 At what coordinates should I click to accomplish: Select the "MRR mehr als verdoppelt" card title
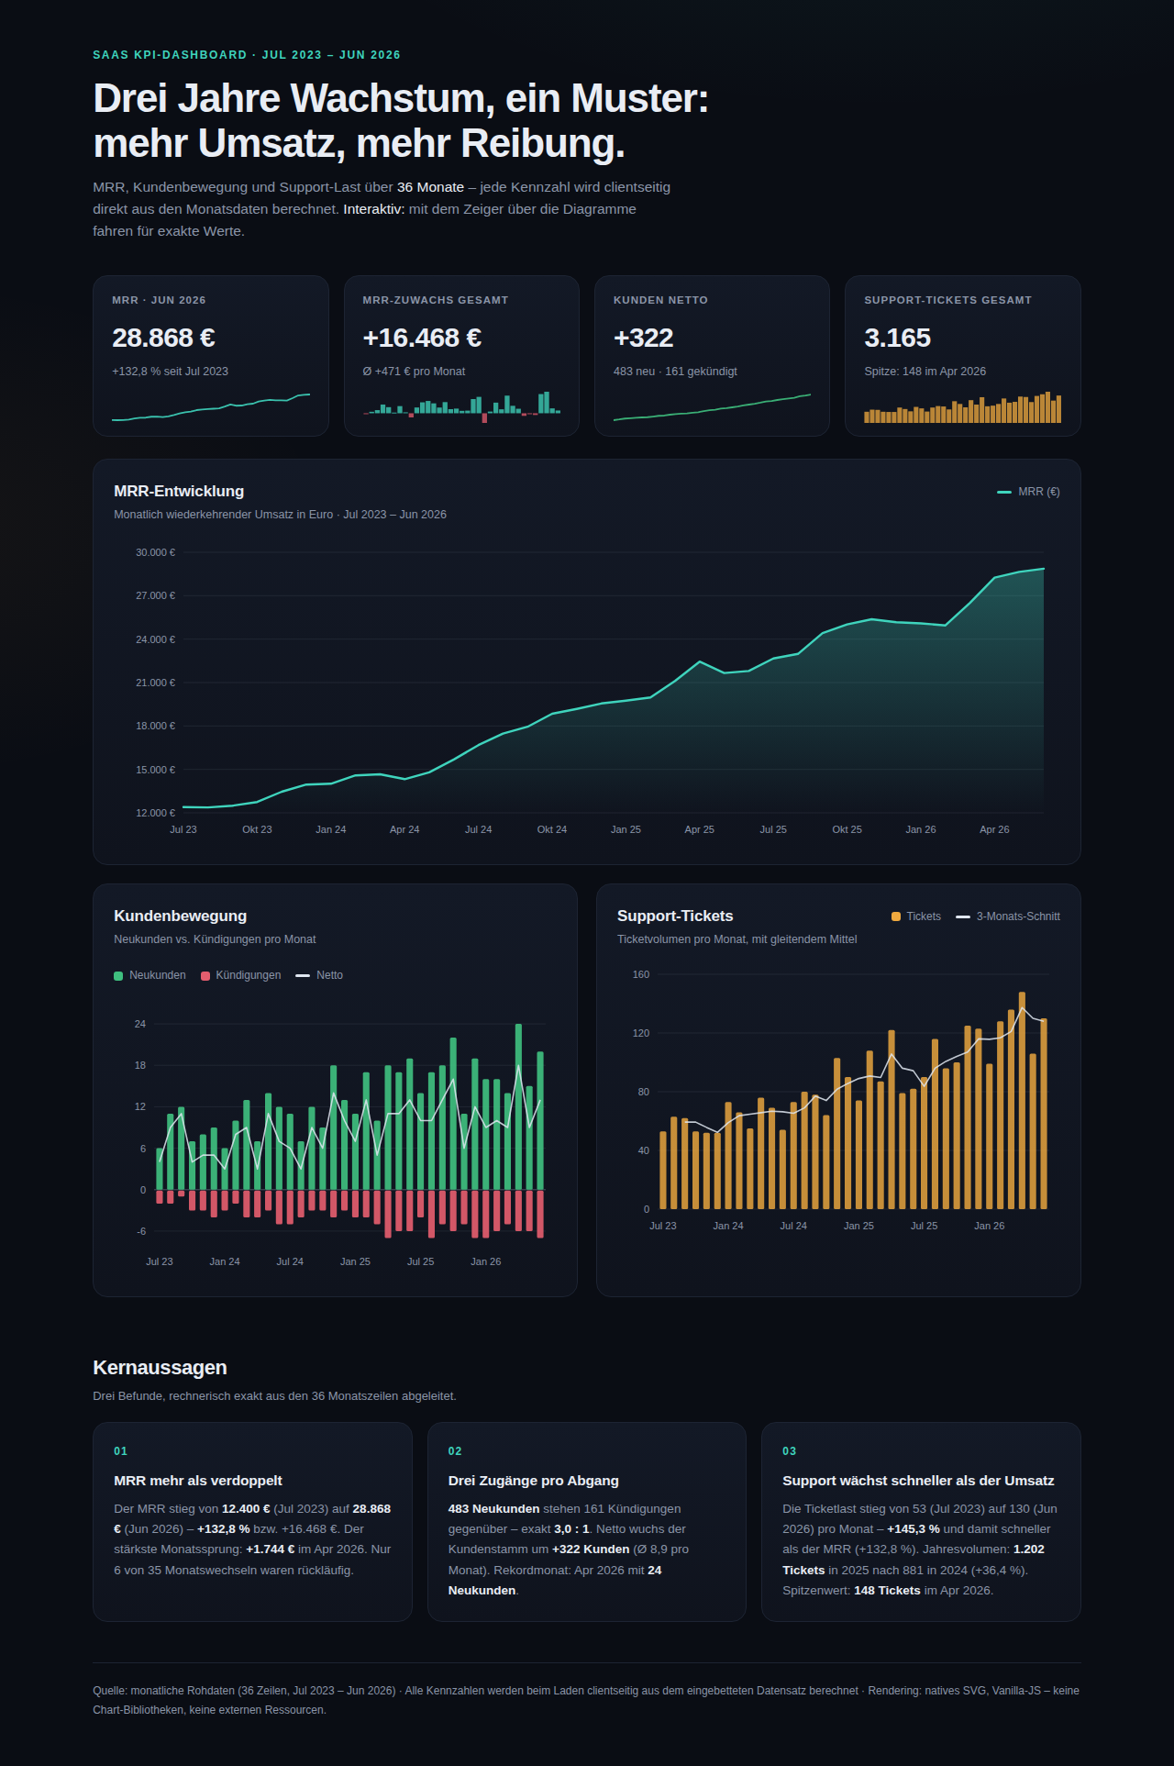click(198, 1481)
